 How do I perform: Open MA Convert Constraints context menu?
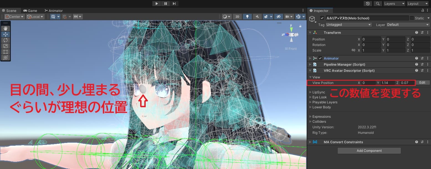click(x=428, y=142)
